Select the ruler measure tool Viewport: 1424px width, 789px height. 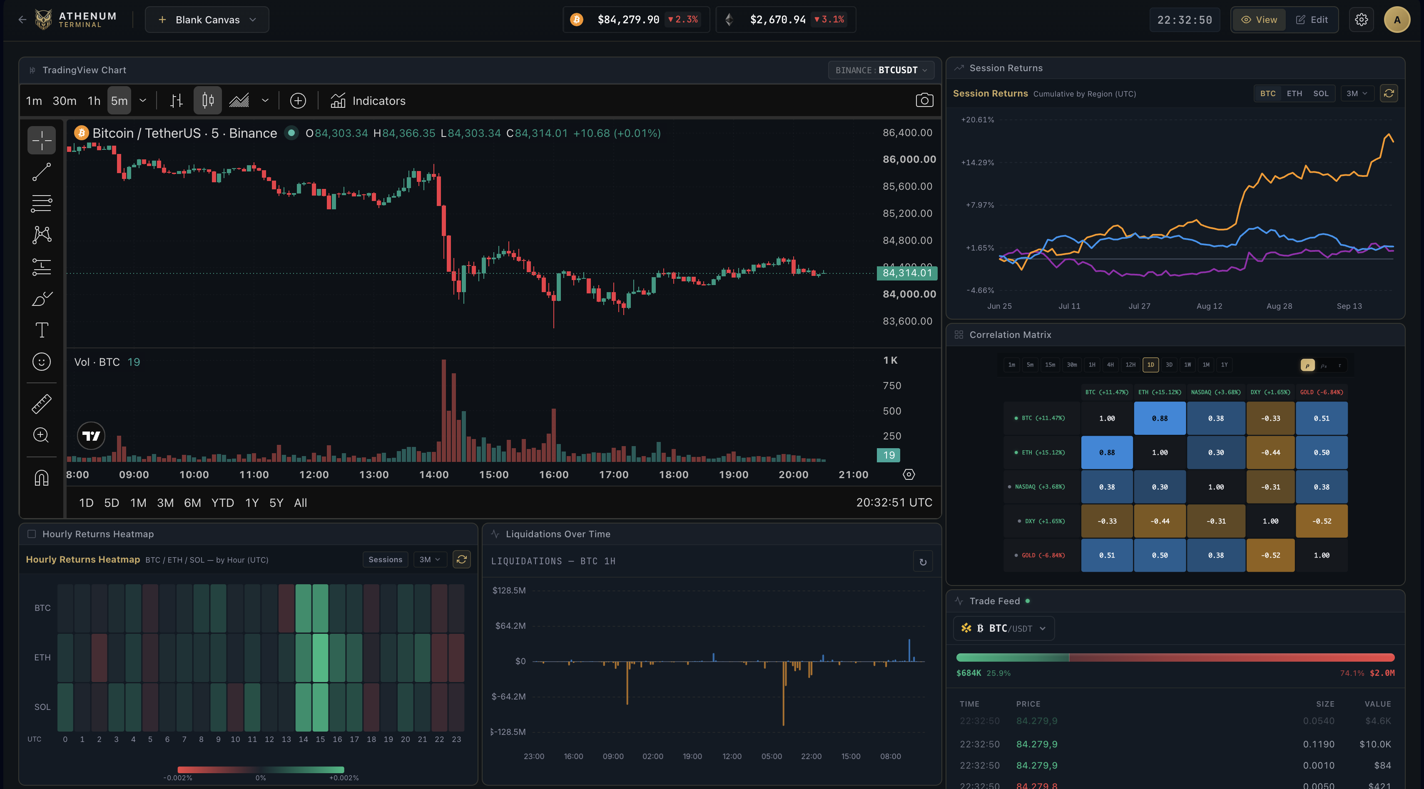[x=42, y=404]
